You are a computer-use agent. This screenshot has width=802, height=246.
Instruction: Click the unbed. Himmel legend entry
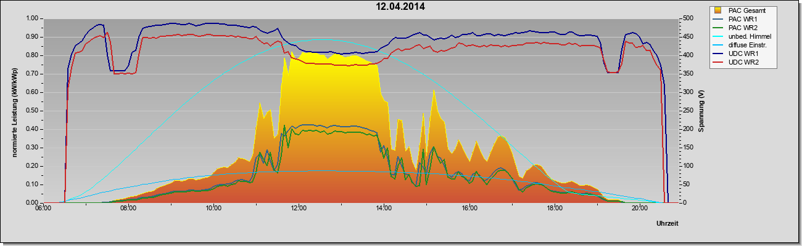[x=750, y=37]
